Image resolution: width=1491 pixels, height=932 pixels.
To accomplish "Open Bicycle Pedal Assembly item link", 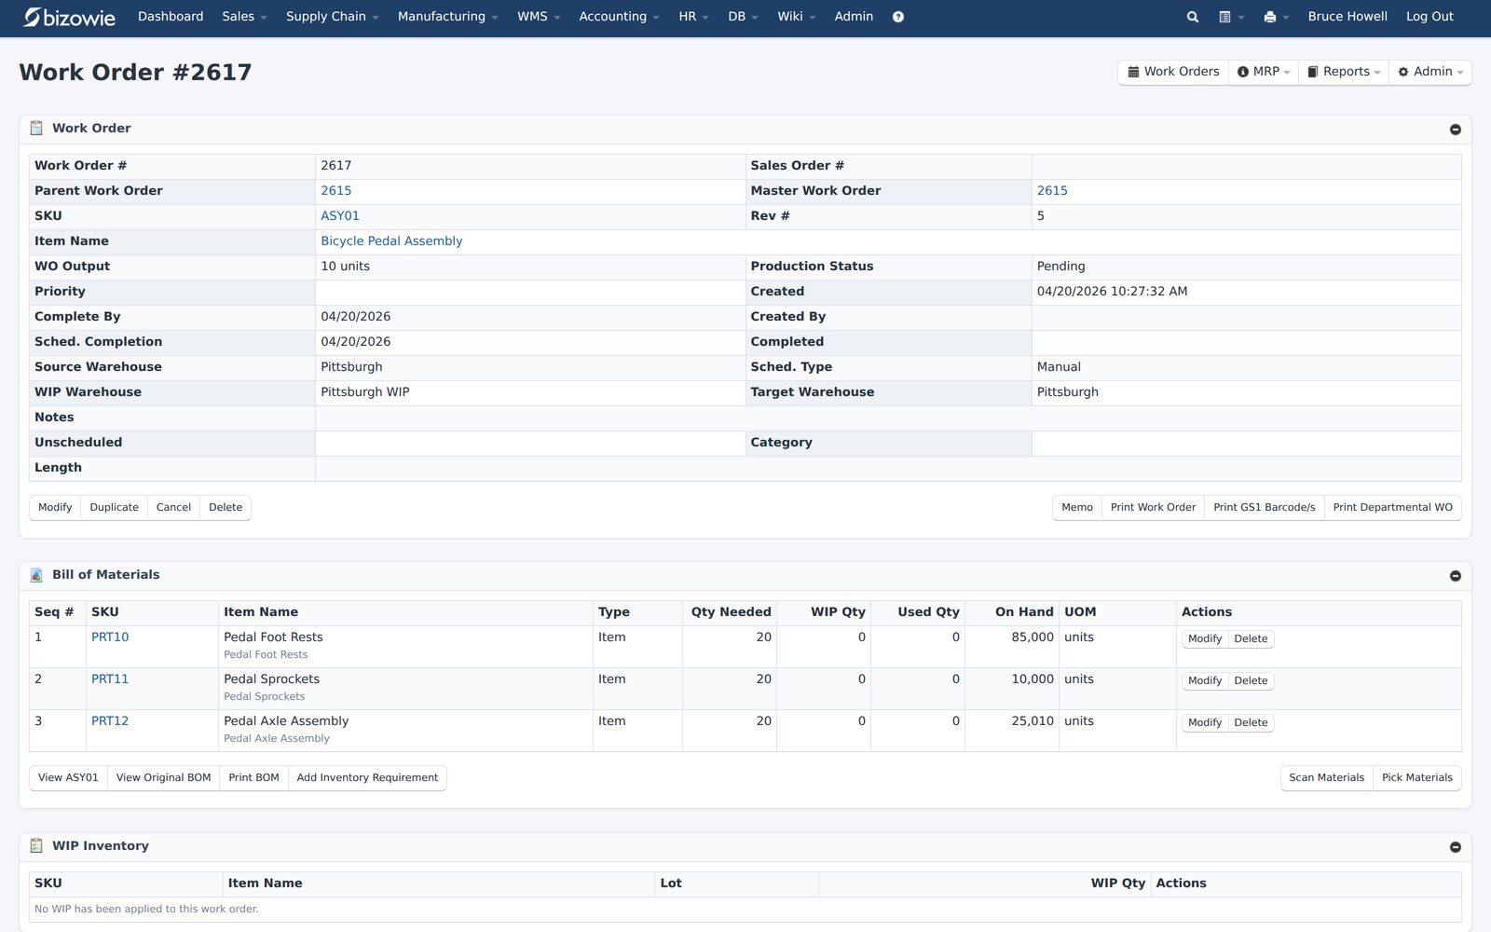I will click(391, 241).
